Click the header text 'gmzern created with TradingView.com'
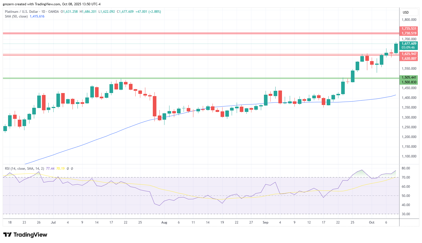 pyautogui.click(x=32, y=4)
